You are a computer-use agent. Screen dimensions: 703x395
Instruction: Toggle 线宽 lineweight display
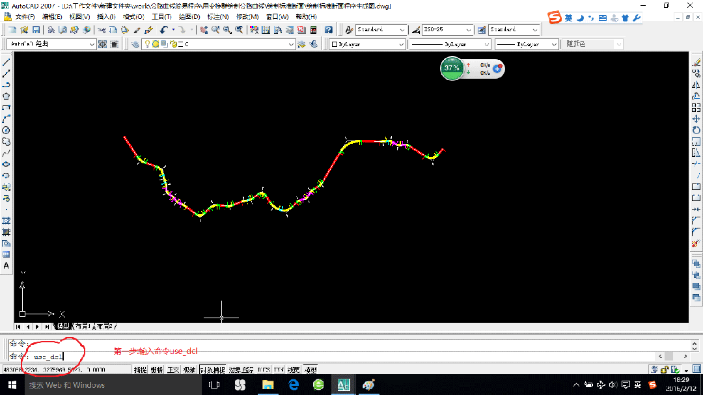[x=294, y=370]
